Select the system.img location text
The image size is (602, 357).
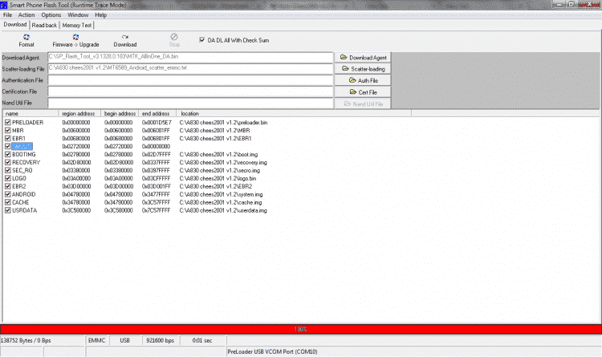pyautogui.click(x=222, y=194)
